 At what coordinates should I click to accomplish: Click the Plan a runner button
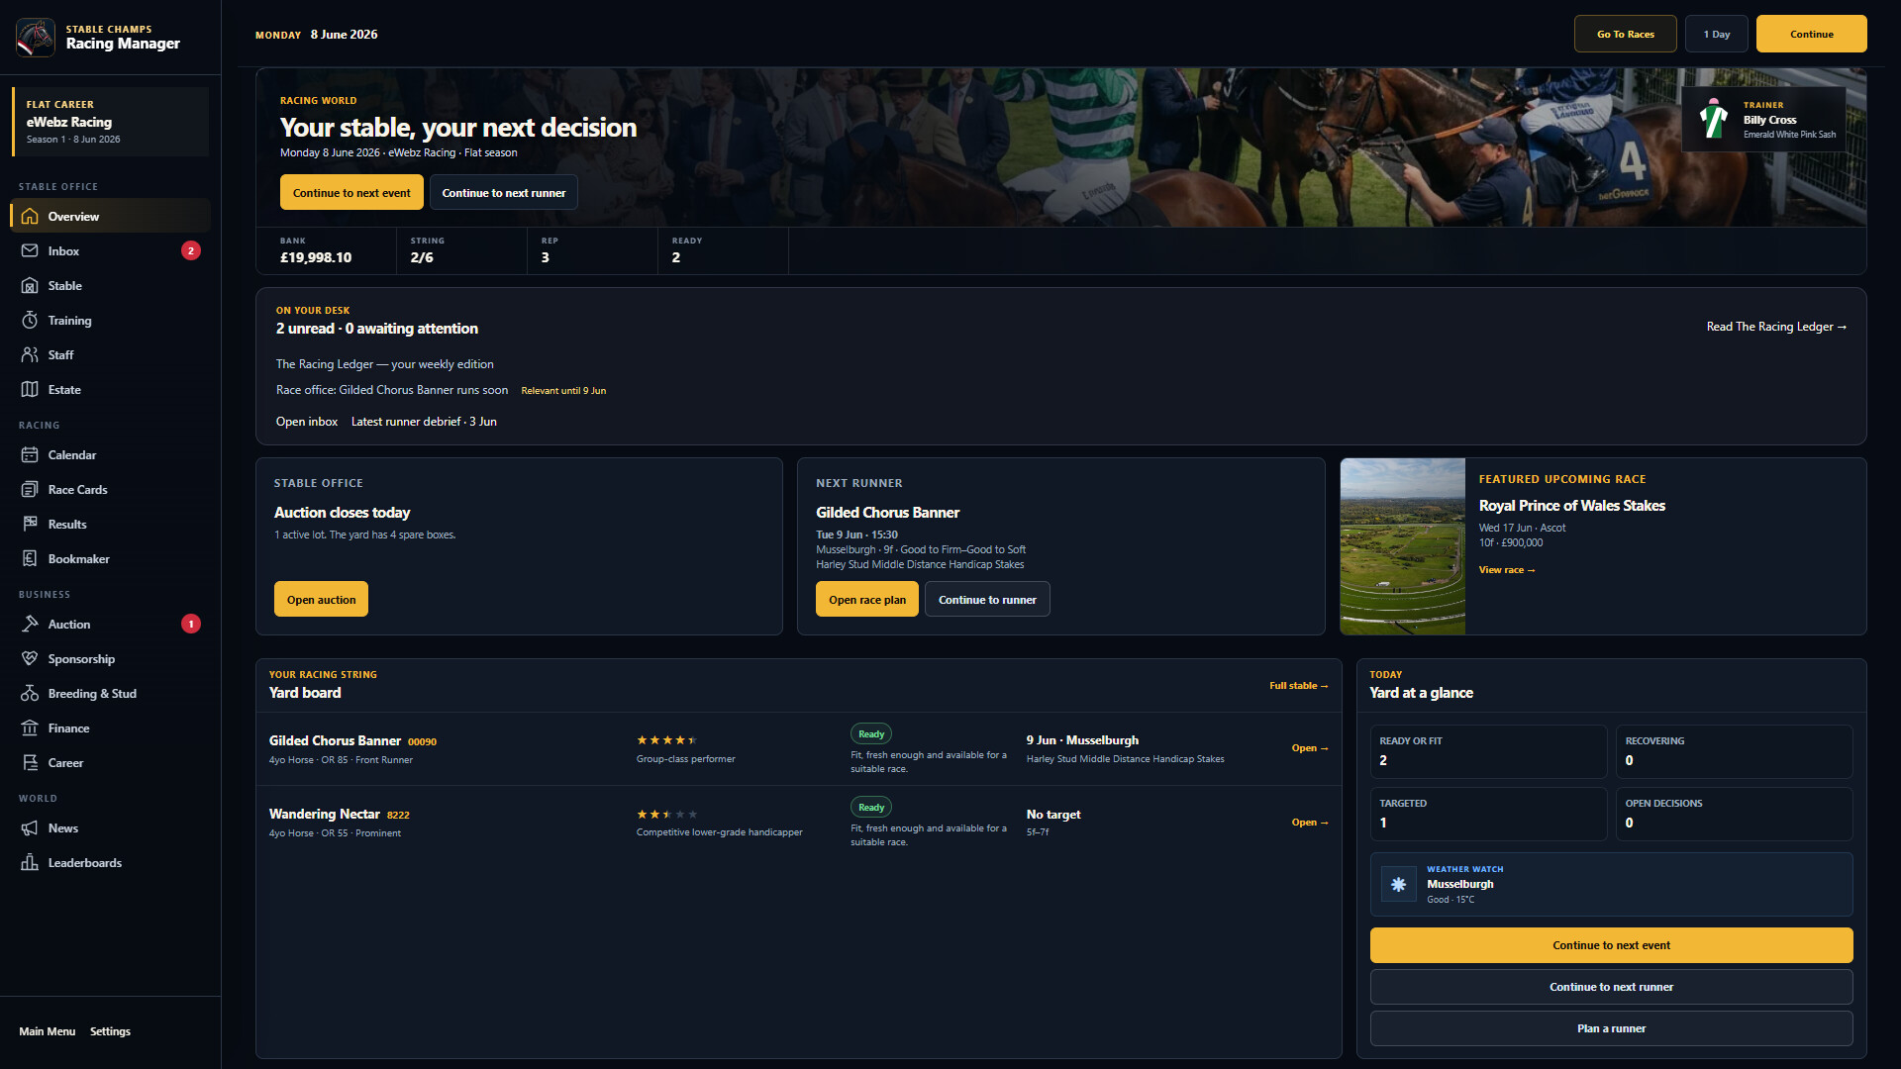[1611, 1028]
